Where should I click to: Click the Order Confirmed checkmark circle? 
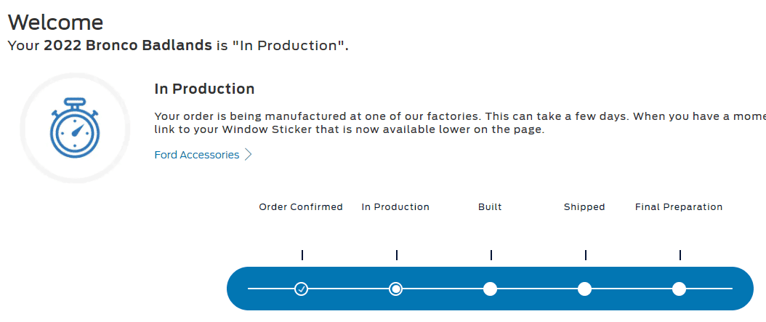[x=302, y=289]
